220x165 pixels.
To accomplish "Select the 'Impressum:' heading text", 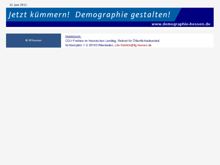I will 73,36.
